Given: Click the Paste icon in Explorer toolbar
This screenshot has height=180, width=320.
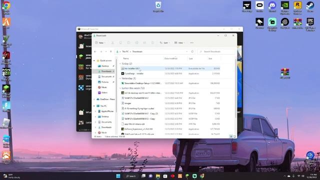Looking at the screenshot, I should [x=128, y=42].
